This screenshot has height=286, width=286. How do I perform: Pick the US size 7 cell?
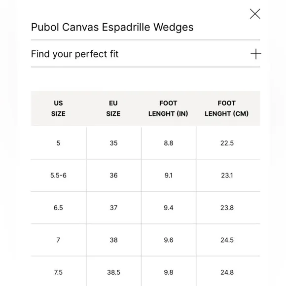tap(58, 240)
